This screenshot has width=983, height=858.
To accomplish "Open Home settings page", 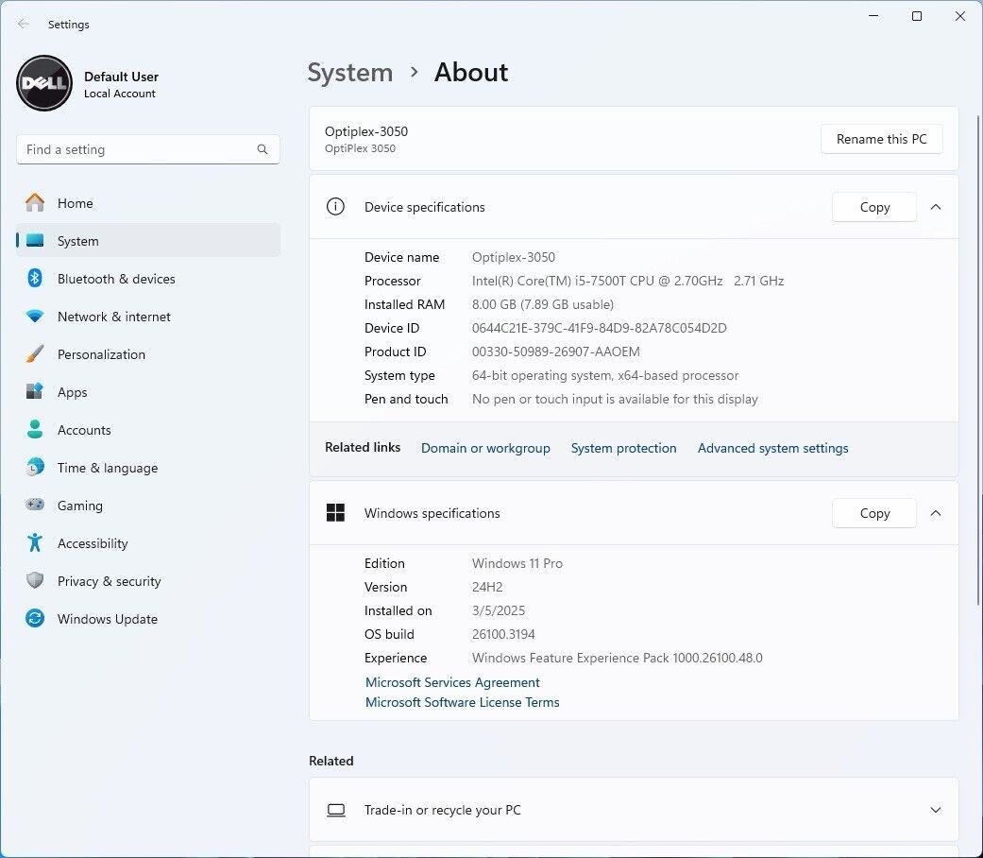I will (148, 202).
